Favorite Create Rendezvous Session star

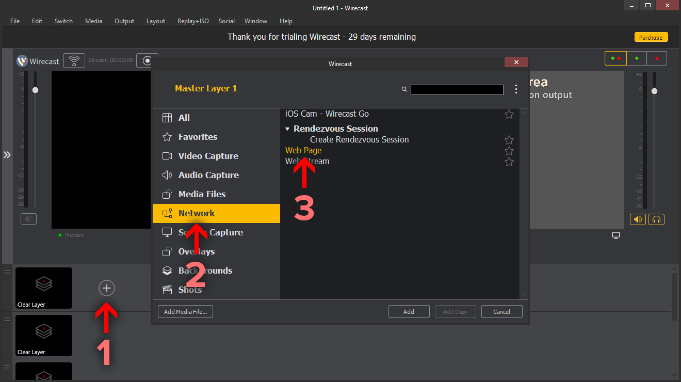[509, 140]
